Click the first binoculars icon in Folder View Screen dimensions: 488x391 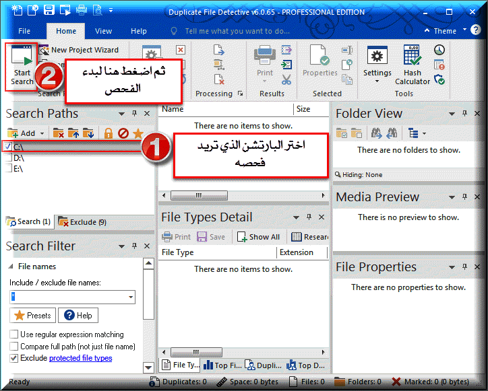pyautogui.click(x=376, y=133)
